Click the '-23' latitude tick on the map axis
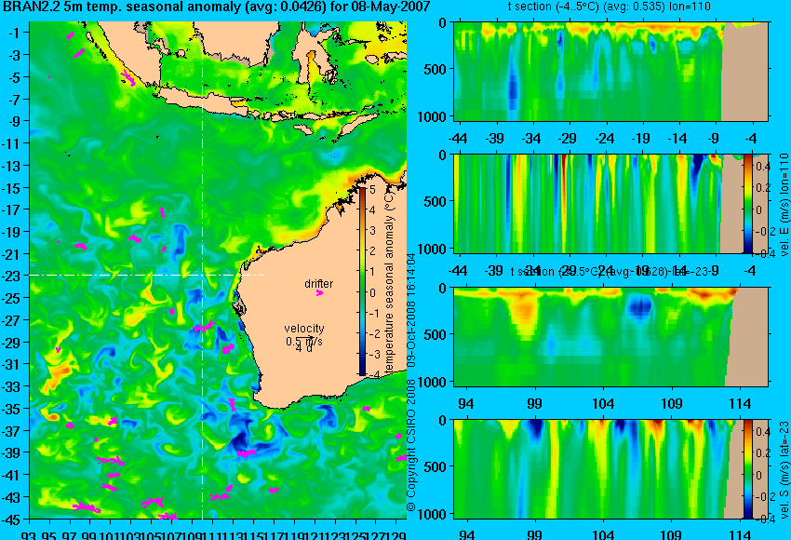Image resolution: width=791 pixels, height=540 pixels. tap(12, 277)
